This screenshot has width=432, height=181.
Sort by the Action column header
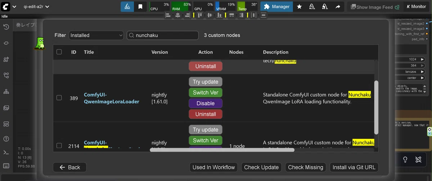pyautogui.click(x=206, y=52)
